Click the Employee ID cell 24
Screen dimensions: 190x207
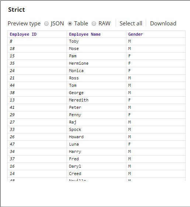click(x=37, y=71)
